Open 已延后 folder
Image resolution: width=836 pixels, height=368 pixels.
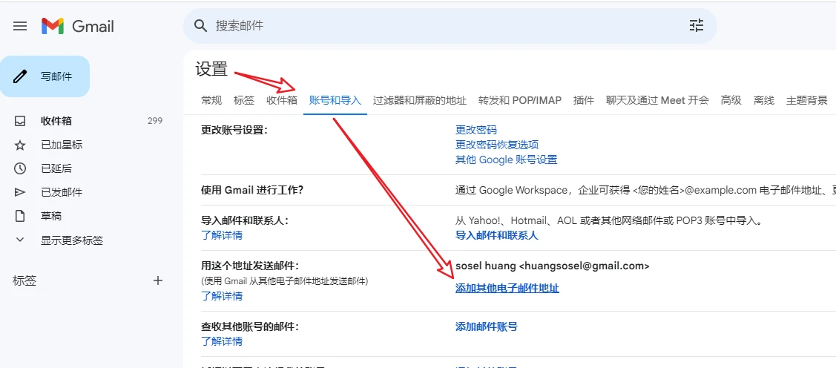(56, 168)
